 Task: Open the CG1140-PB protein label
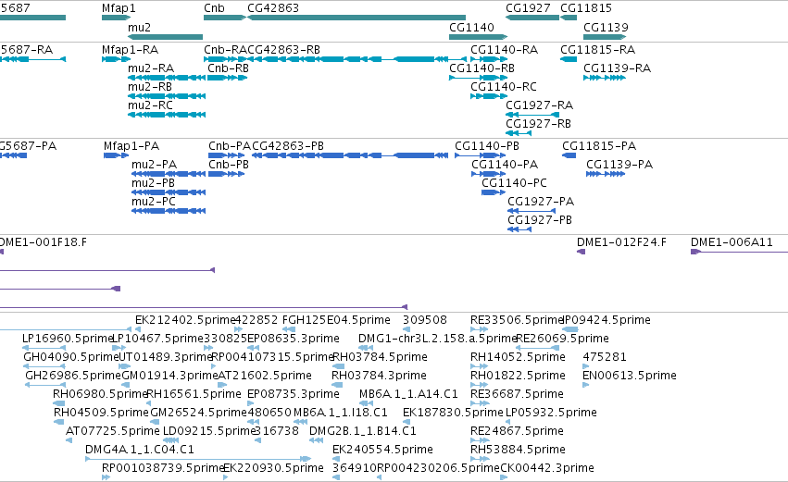tap(487, 146)
